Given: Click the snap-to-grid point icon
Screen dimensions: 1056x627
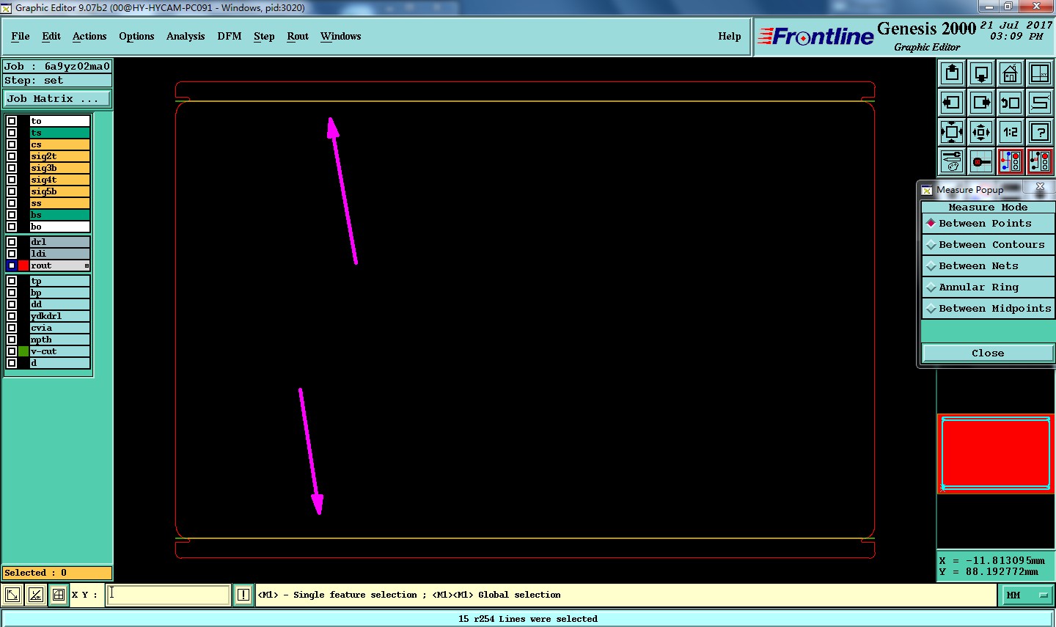Looking at the screenshot, I should coord(981,161).
